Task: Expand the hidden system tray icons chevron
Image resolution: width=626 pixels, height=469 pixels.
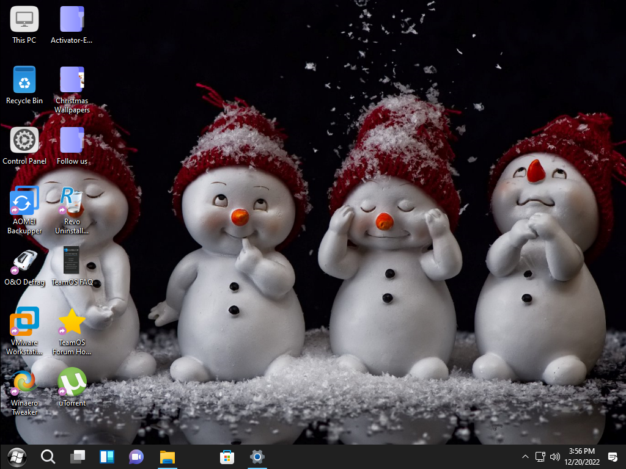Action: pyautogui.click(x=525, y=457)
